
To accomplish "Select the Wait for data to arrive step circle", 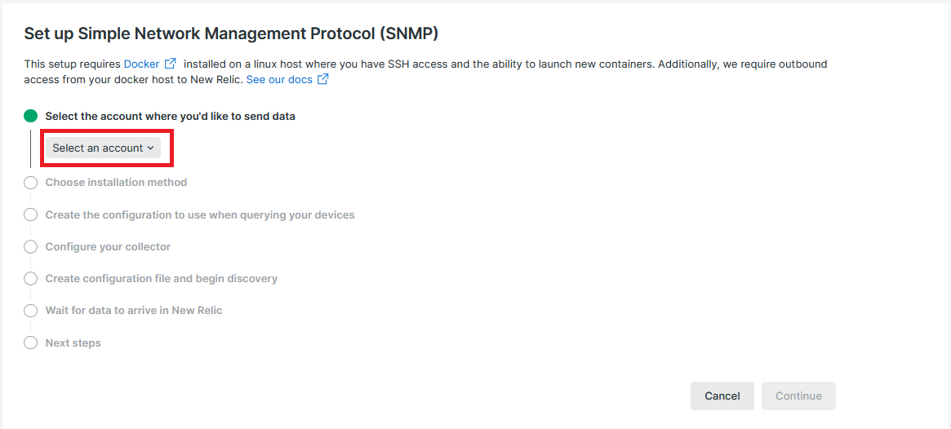I will coord(30,311).
